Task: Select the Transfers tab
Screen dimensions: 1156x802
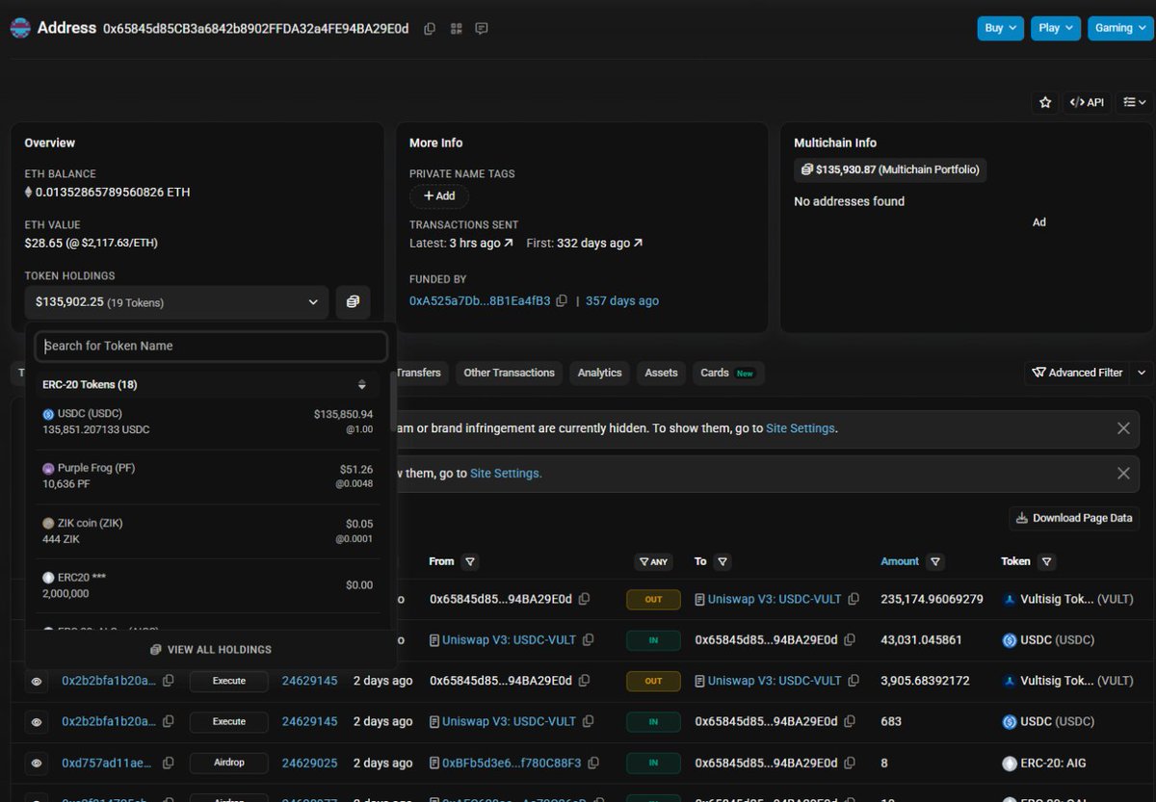Action: [x=418, y=373]
